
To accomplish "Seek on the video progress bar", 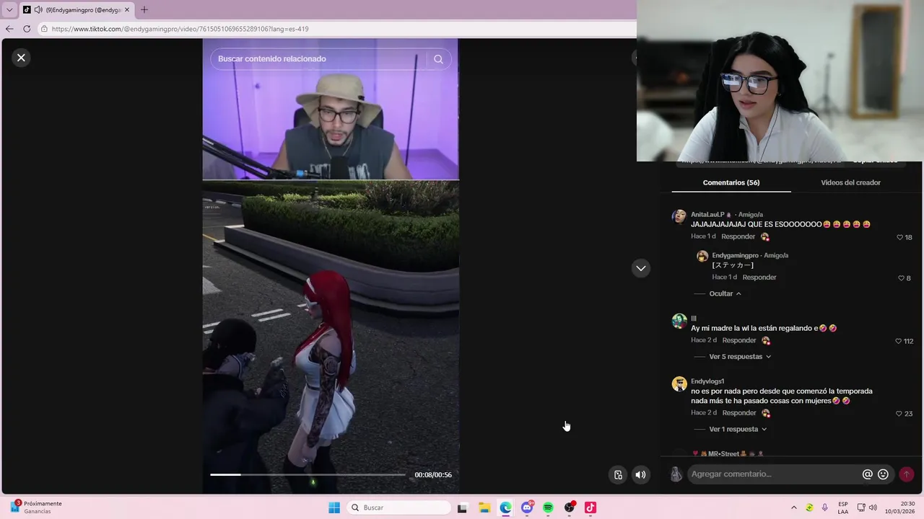I will click(x=308, y=474).
